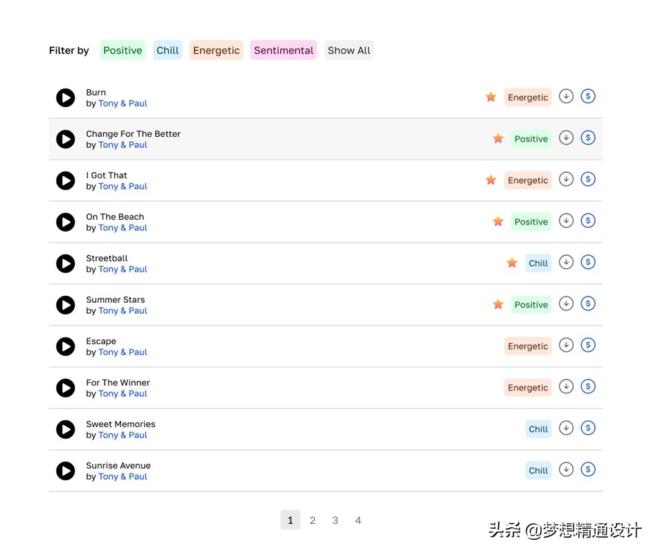Unstar the Burn track
The image size is (656, 553).
(x=491, y=97)
